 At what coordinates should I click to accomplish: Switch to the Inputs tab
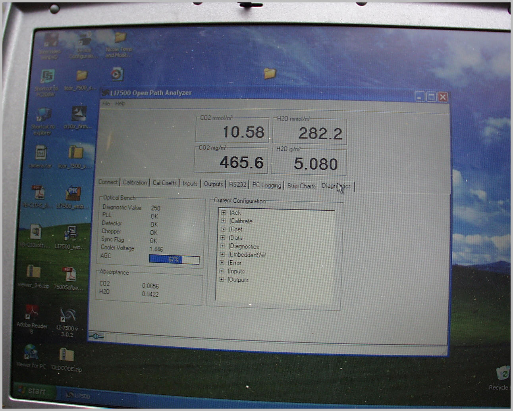pos(190,183)
